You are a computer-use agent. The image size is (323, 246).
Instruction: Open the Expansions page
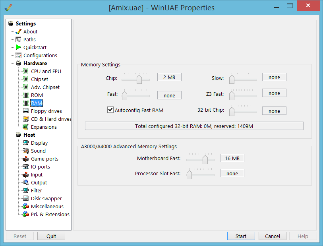(44, 127)
